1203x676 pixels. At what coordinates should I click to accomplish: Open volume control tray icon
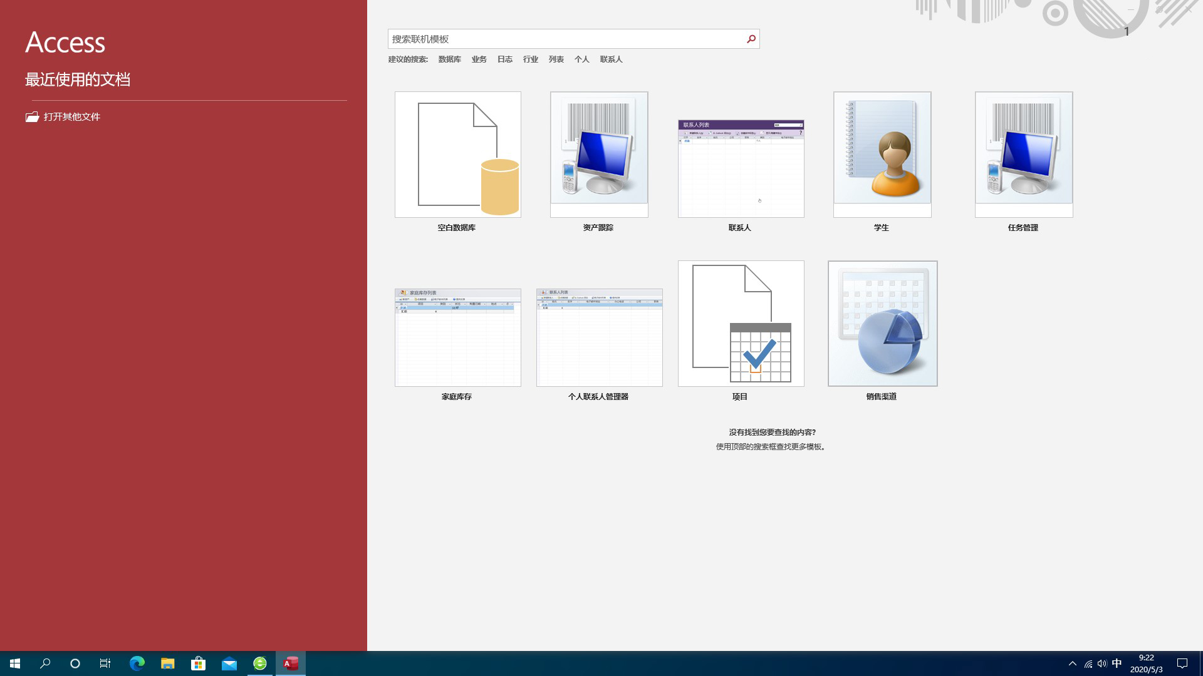point(1102,663)
